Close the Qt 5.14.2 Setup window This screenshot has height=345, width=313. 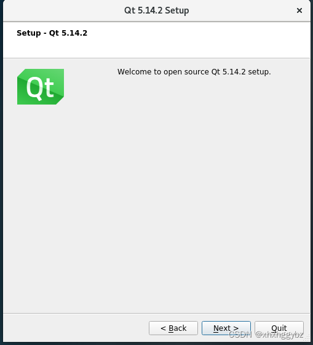(299, 10)
